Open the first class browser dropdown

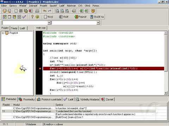(x=49, y=23)
